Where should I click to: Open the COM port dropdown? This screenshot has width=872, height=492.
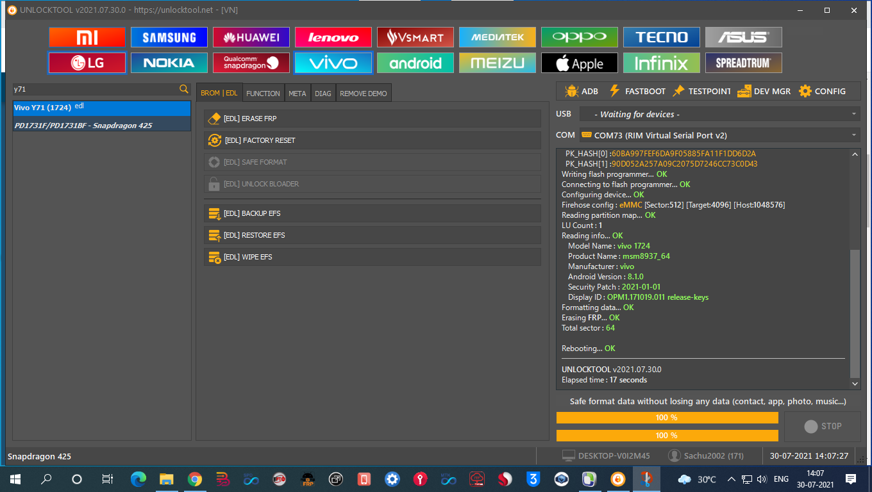pyautogui.click(x=719, y=135)
